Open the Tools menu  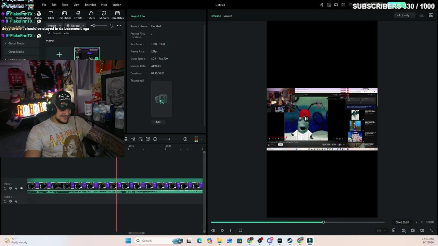point(65,5)
